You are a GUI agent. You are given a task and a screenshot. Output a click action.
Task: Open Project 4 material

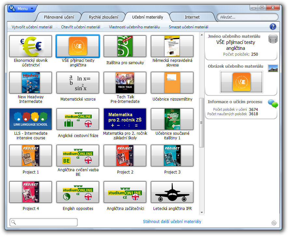coord(31,192)
